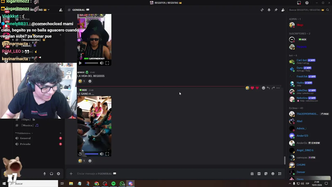Screen dimensions: 332x187
Task: Click the anecc username in chat
Action: point(81,72)
